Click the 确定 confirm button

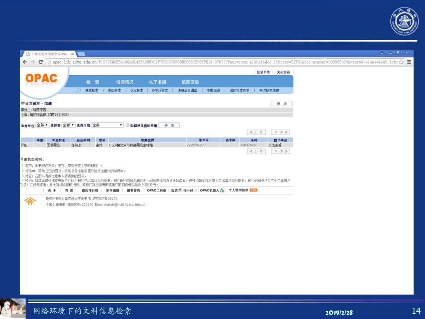click(169, 125)
